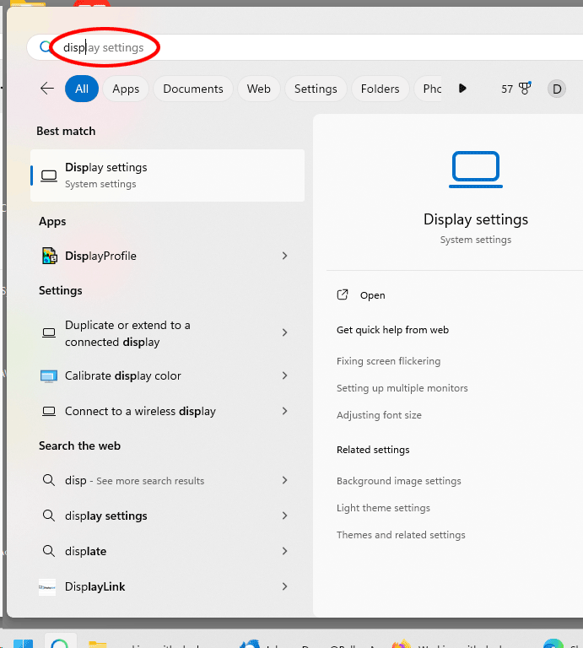
Task: Expand 'display settings' web suggestion chevron
Action: (284, 516)
